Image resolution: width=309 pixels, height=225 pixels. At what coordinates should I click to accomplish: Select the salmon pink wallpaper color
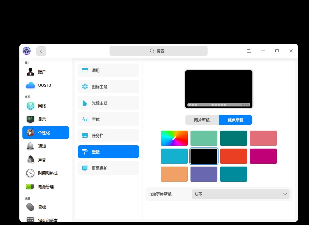[263, 138]
